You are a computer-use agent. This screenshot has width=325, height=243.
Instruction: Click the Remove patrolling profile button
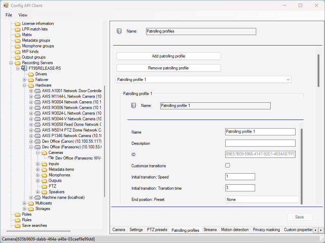click(x=168, y=68)
